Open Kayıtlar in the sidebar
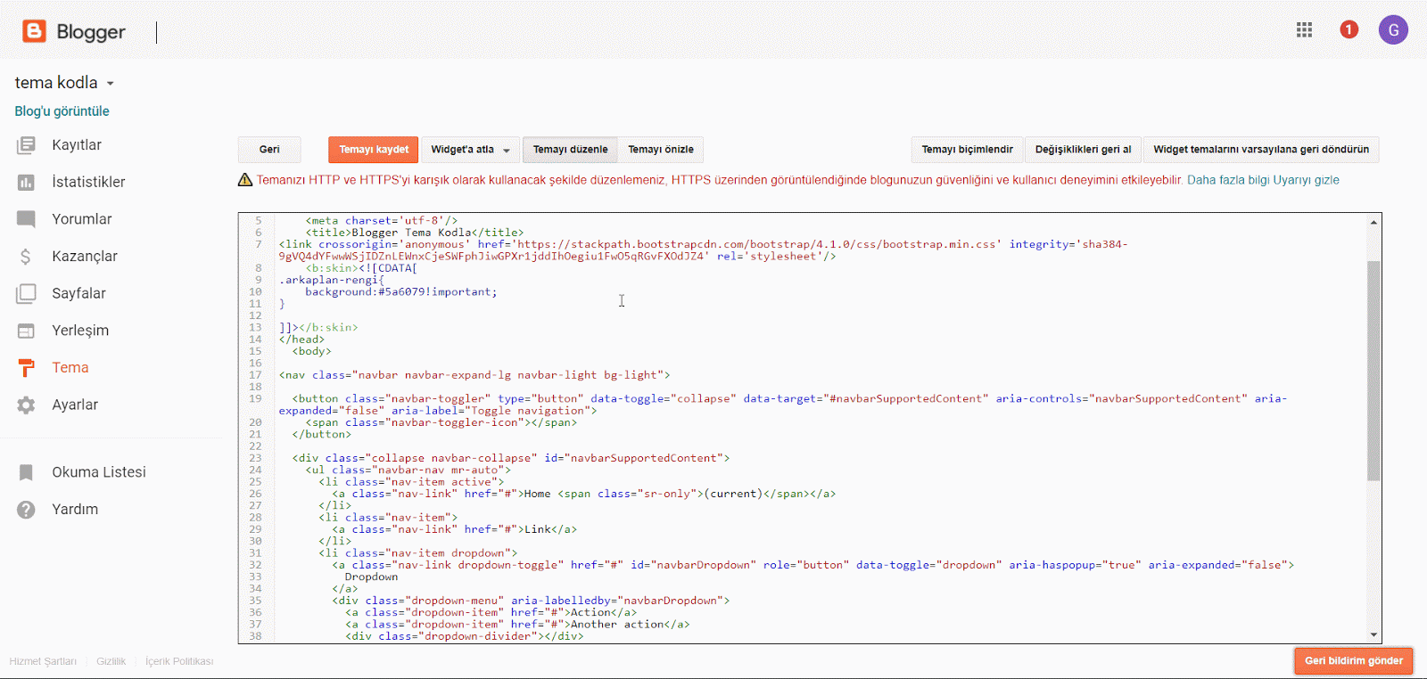Screen dimensions: 1427x679 [x=77, y=145]
